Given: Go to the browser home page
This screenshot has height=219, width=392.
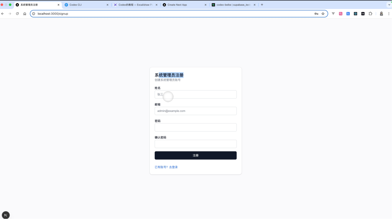Looking at the screenshot, I should 25,14.
